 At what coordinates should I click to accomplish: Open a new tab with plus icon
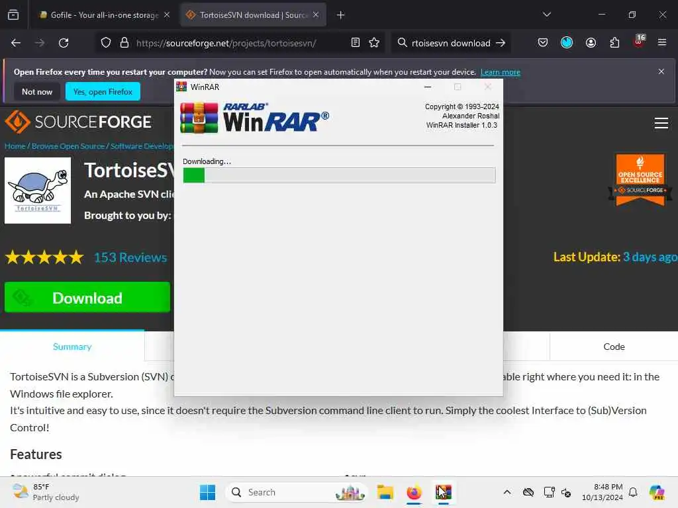pyautogui.click(x=341, y=15)
